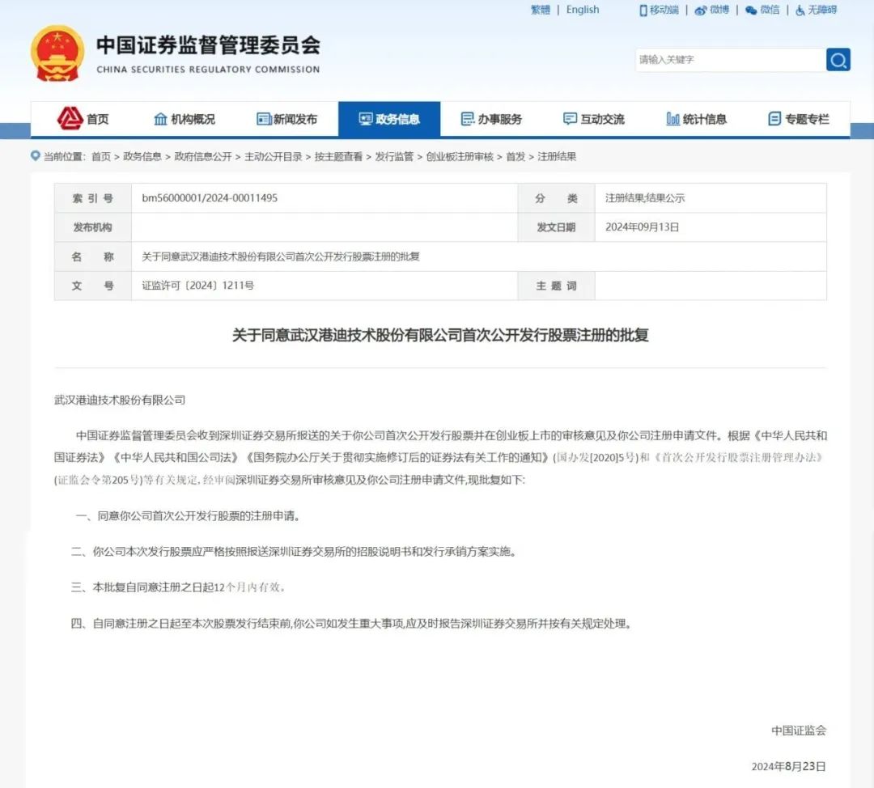Click the search magnifier button
This screenshot has height=788, width=874.
click(838, 60)
